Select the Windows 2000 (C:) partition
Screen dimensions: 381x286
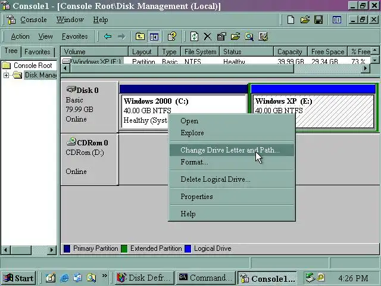183,106
